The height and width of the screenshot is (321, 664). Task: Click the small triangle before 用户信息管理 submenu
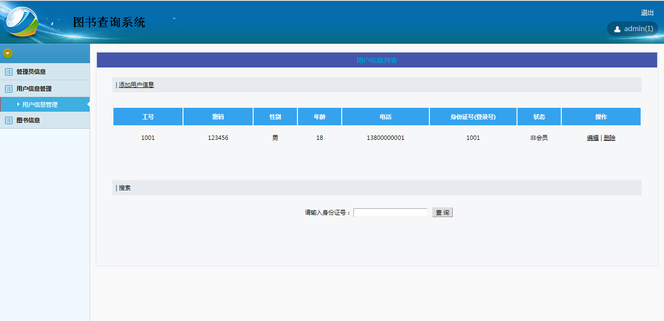pos(18,104)
